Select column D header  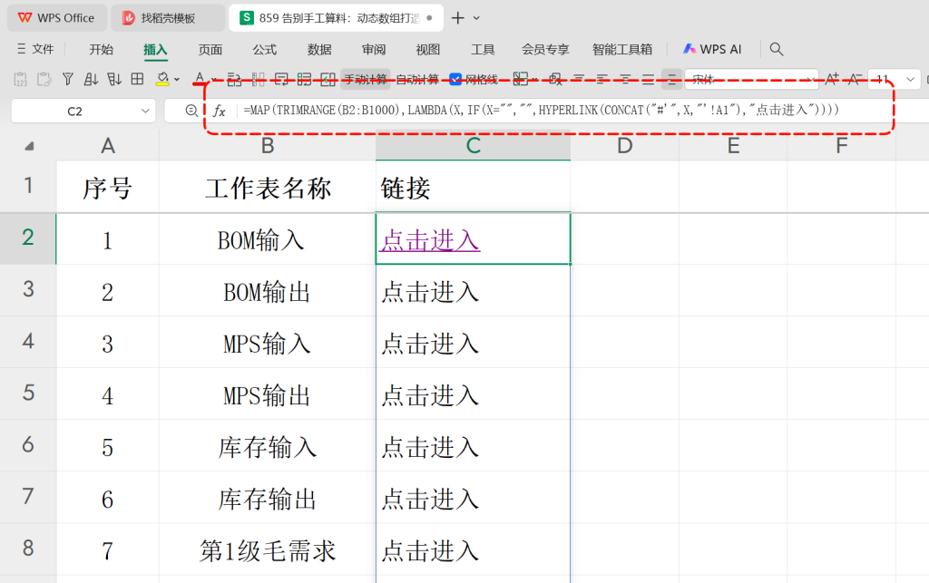tap(624, 146)
